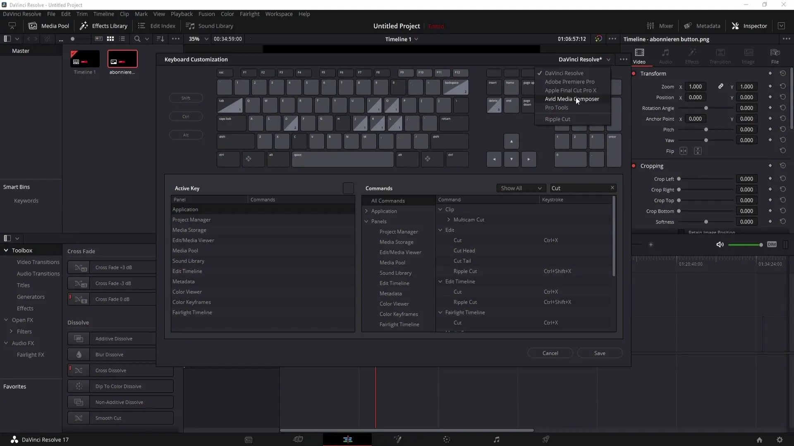Open the DaVinci Resolve* preset dropdown
The width and height of the screenshot is (794, 446).
584,59
